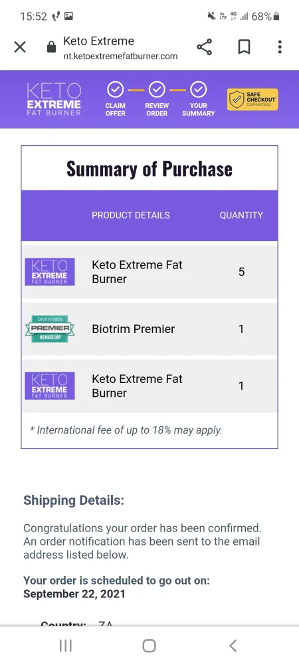Screen dimensions: 299x666
Task: Tap the padlock site security icon
Action: coord(51,47)
